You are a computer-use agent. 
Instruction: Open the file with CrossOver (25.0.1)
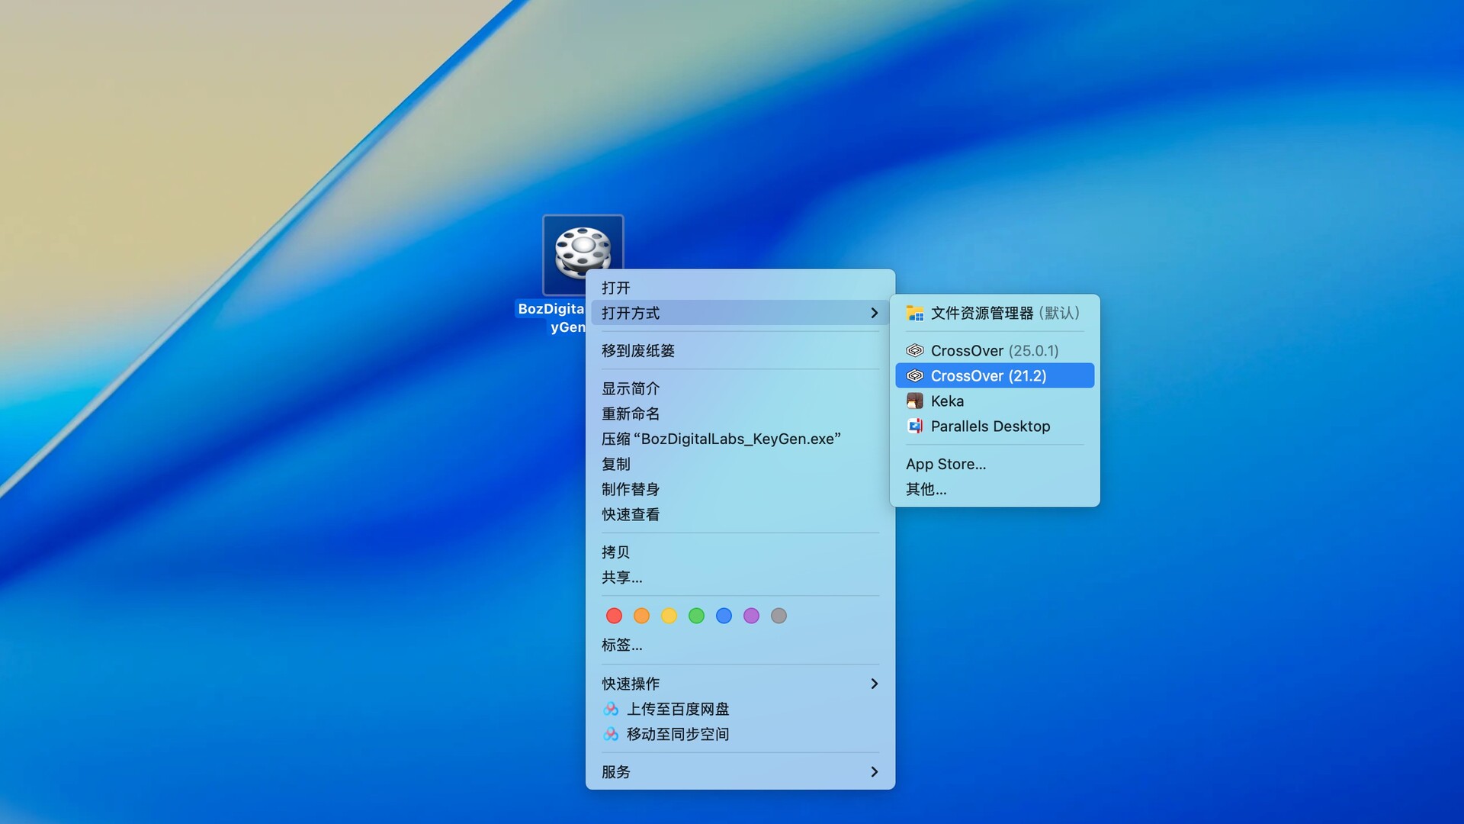click(995, 350)
